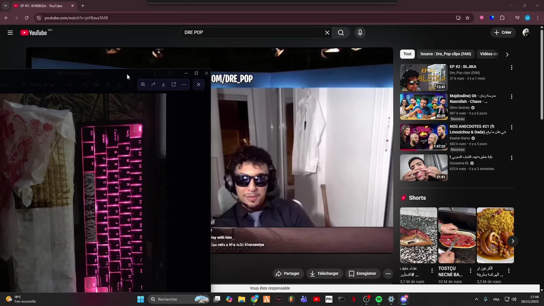Select the Source : Dre_Pop clips chip
The image size is (544, 306).
(445, 54)
